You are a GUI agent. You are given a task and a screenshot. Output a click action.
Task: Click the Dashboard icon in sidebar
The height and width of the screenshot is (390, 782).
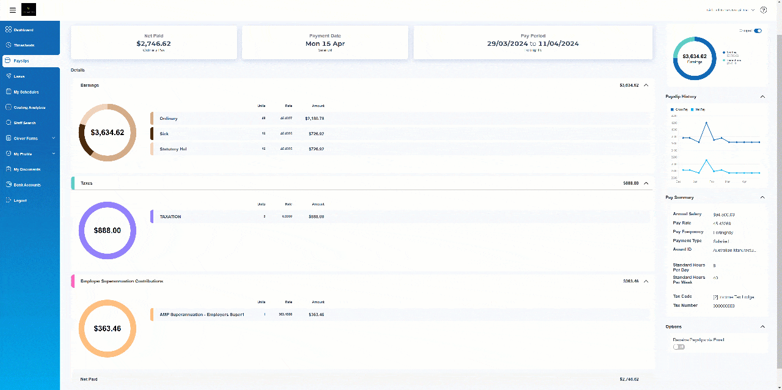(9, 29)
